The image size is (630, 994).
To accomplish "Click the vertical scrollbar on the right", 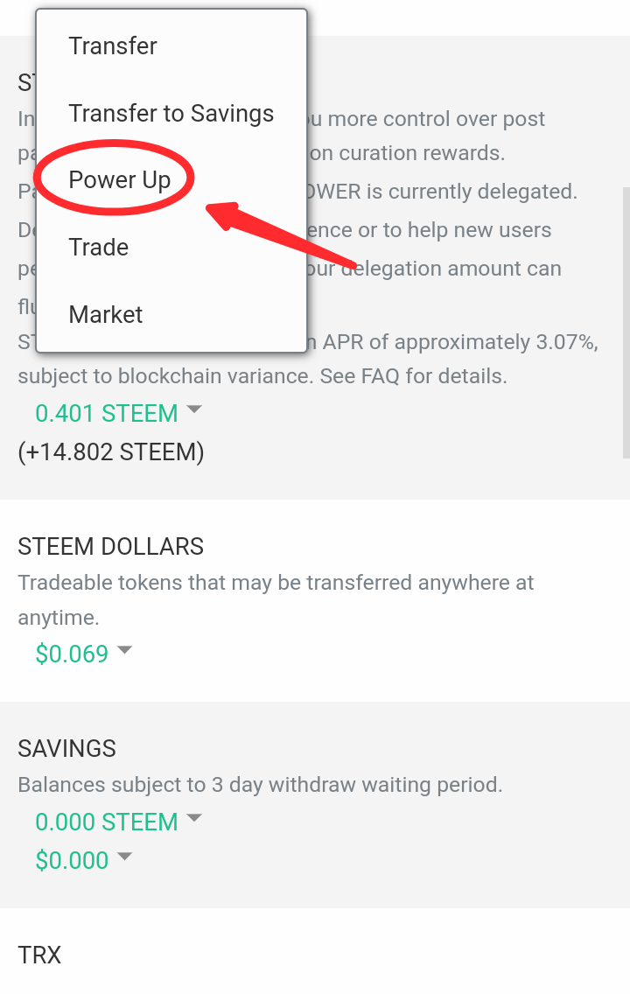I will click(x=626, y=323).
